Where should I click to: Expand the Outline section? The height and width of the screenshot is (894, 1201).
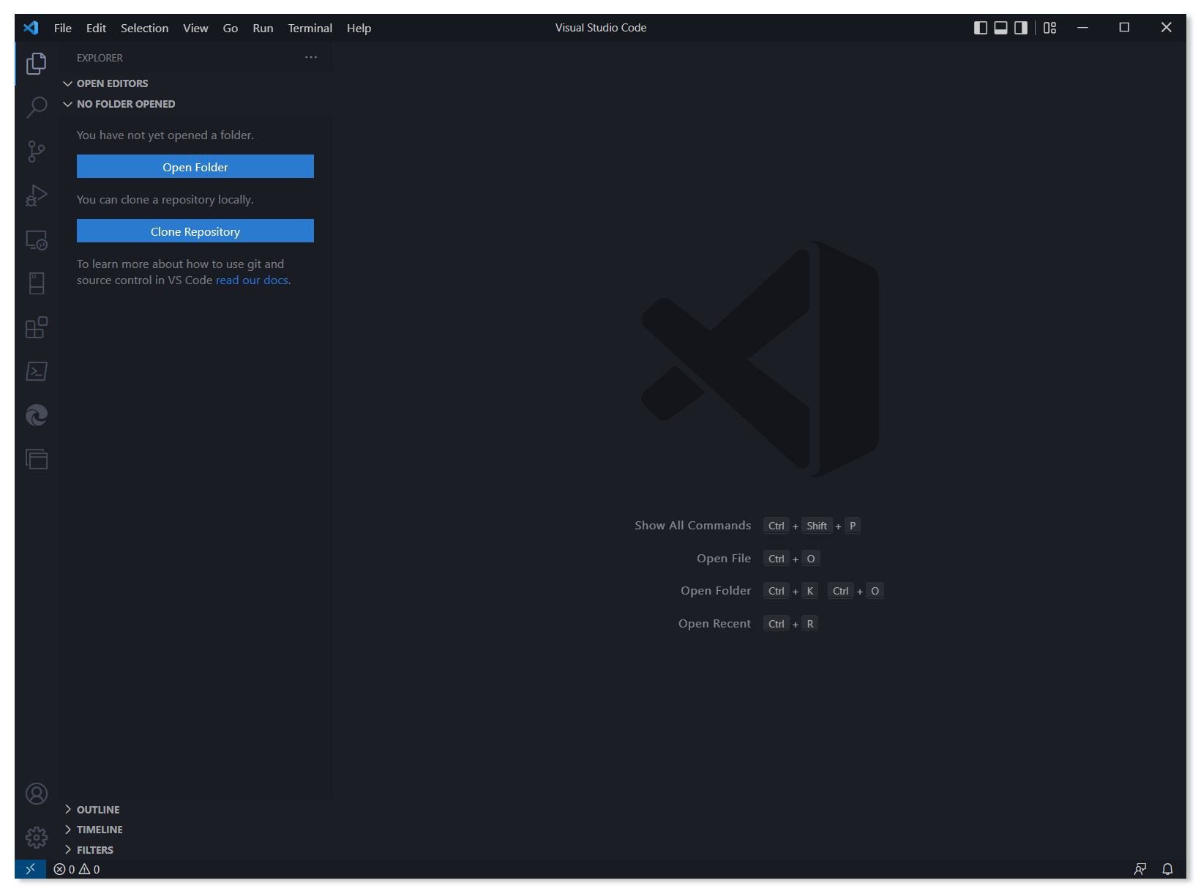[x=195, y=810]
